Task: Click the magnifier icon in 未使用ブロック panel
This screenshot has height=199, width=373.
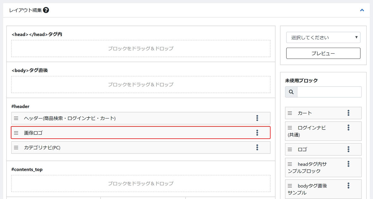Action: (x=291, y=92)
